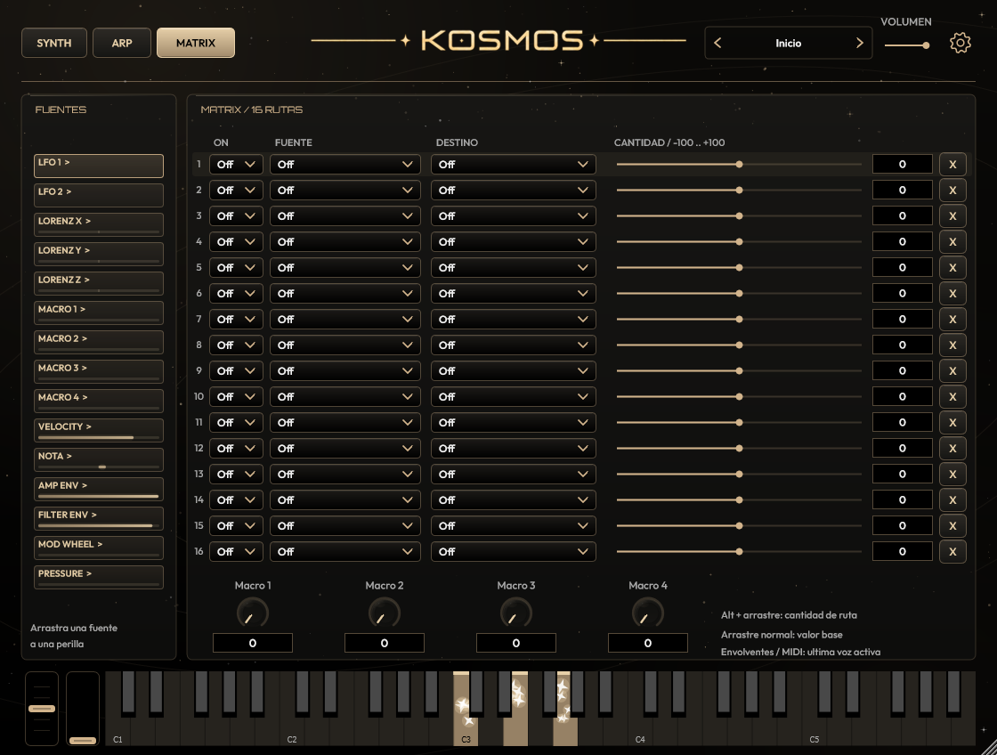
Task: Open the ON dropdown for route 11
Action: coord(236,422)
